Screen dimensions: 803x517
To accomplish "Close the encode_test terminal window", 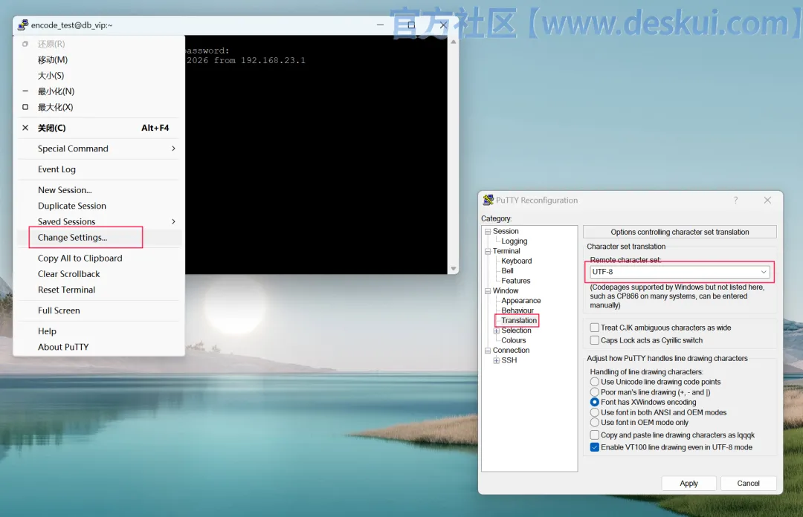I will [x=443, y=25].
